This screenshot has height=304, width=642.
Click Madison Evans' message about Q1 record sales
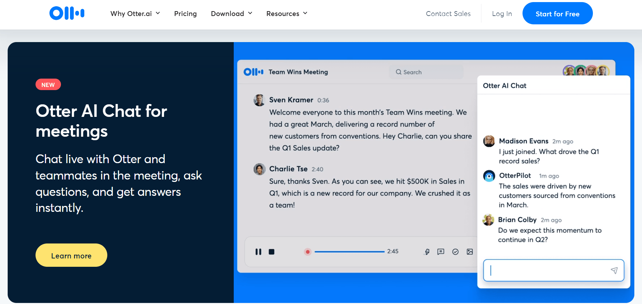[549, 156]
